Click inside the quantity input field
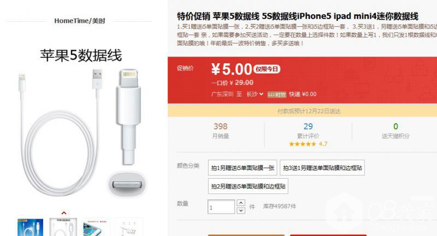The image size is (437, 236). (221, 207)
